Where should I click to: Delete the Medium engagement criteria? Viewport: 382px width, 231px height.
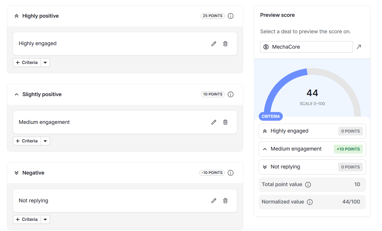(x=225, y=122)
